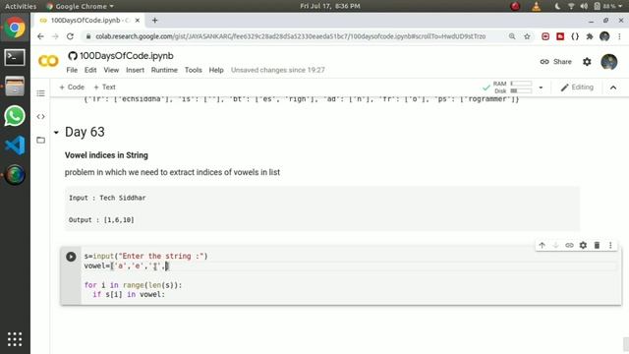Open more cell actions menu
Screen dimensions: 629x354
tap(610, 245)
